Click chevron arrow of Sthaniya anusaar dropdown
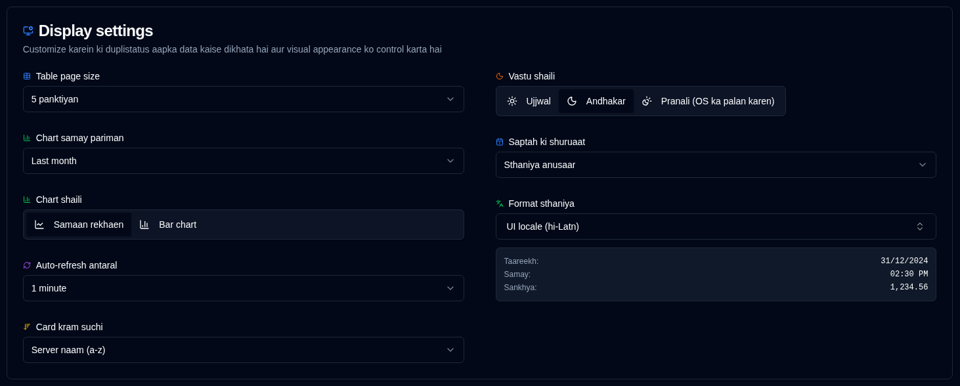 [923, 165]
